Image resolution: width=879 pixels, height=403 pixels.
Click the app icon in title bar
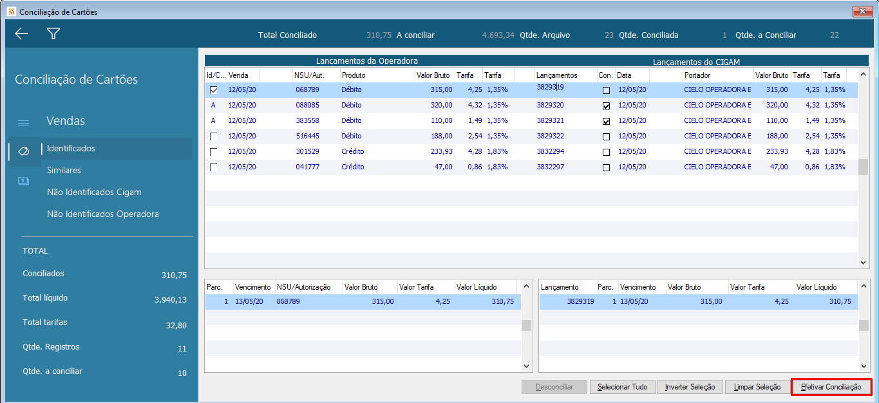[10, 12]
